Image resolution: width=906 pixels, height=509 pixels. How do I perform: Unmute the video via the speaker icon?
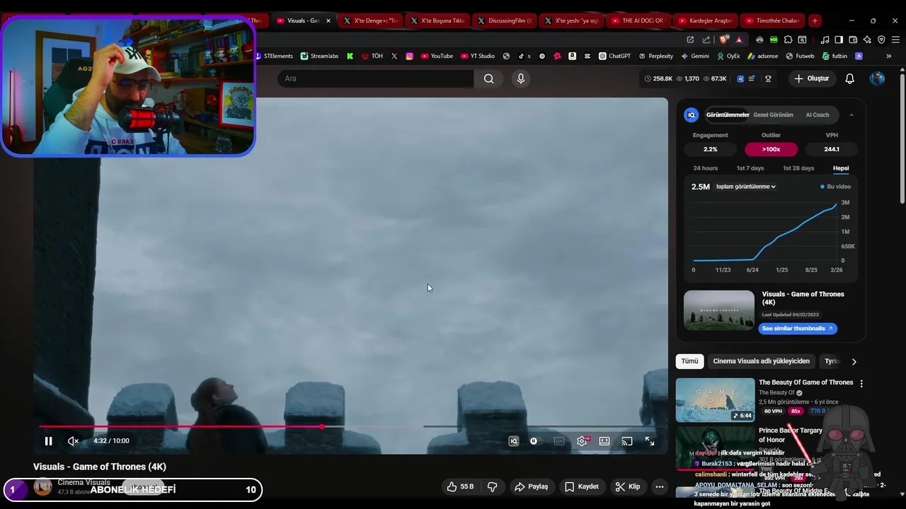[73, 441]
